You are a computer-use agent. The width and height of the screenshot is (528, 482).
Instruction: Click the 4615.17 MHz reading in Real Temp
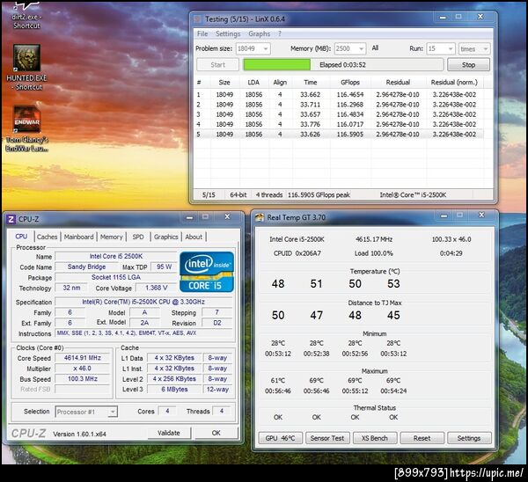(x=374, y=239)
